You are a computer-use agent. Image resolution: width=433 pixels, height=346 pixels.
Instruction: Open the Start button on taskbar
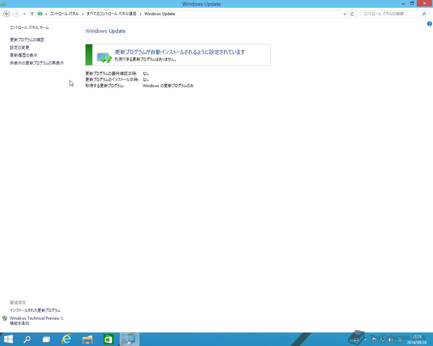point(8,339)
